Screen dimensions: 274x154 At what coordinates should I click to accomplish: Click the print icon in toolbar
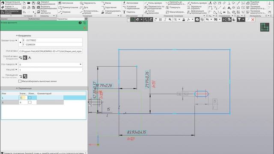(x=24, y=8)
